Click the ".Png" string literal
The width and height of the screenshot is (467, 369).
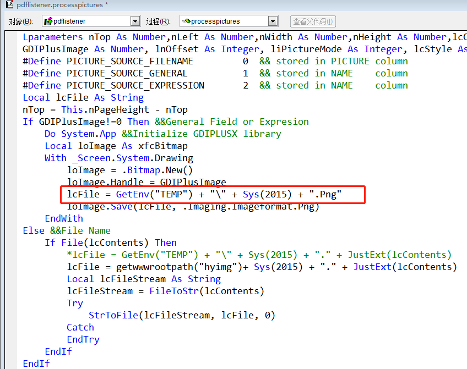(325, 195)
